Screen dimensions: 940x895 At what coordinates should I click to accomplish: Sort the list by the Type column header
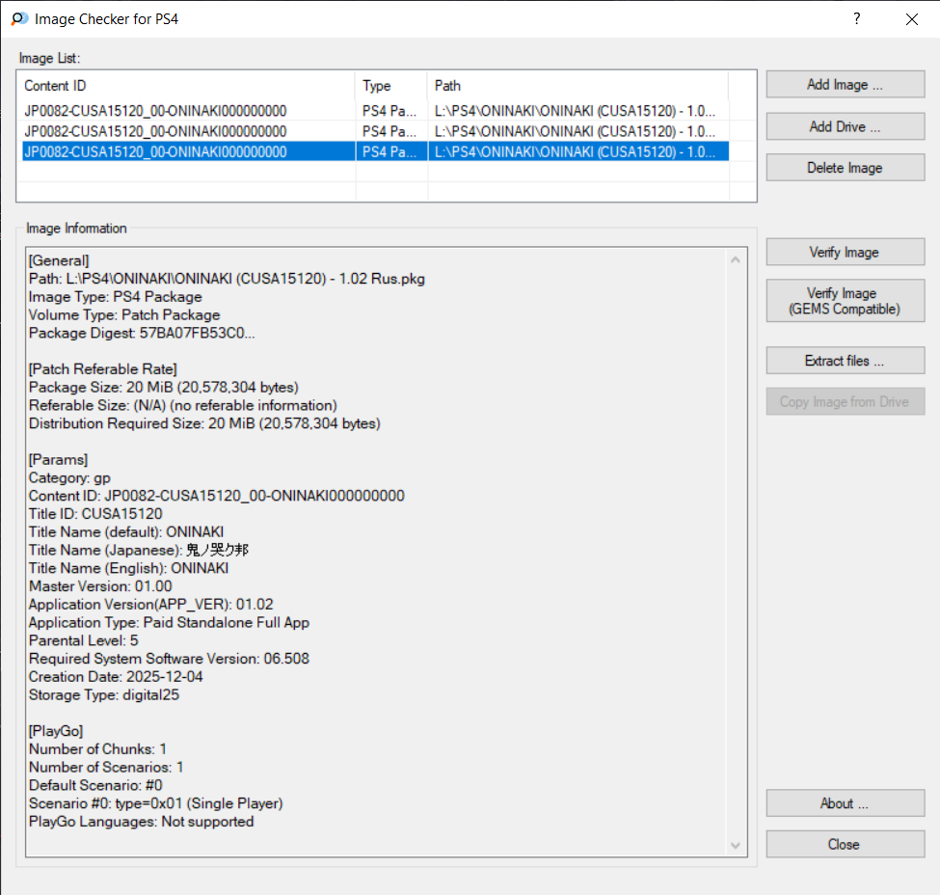coord(391,86)
